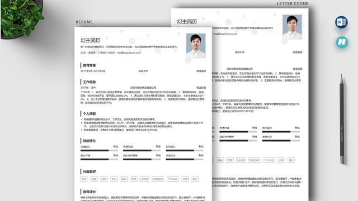Click the 深圳大学 text on the Letter Cover page

click(x=239, y=52)
